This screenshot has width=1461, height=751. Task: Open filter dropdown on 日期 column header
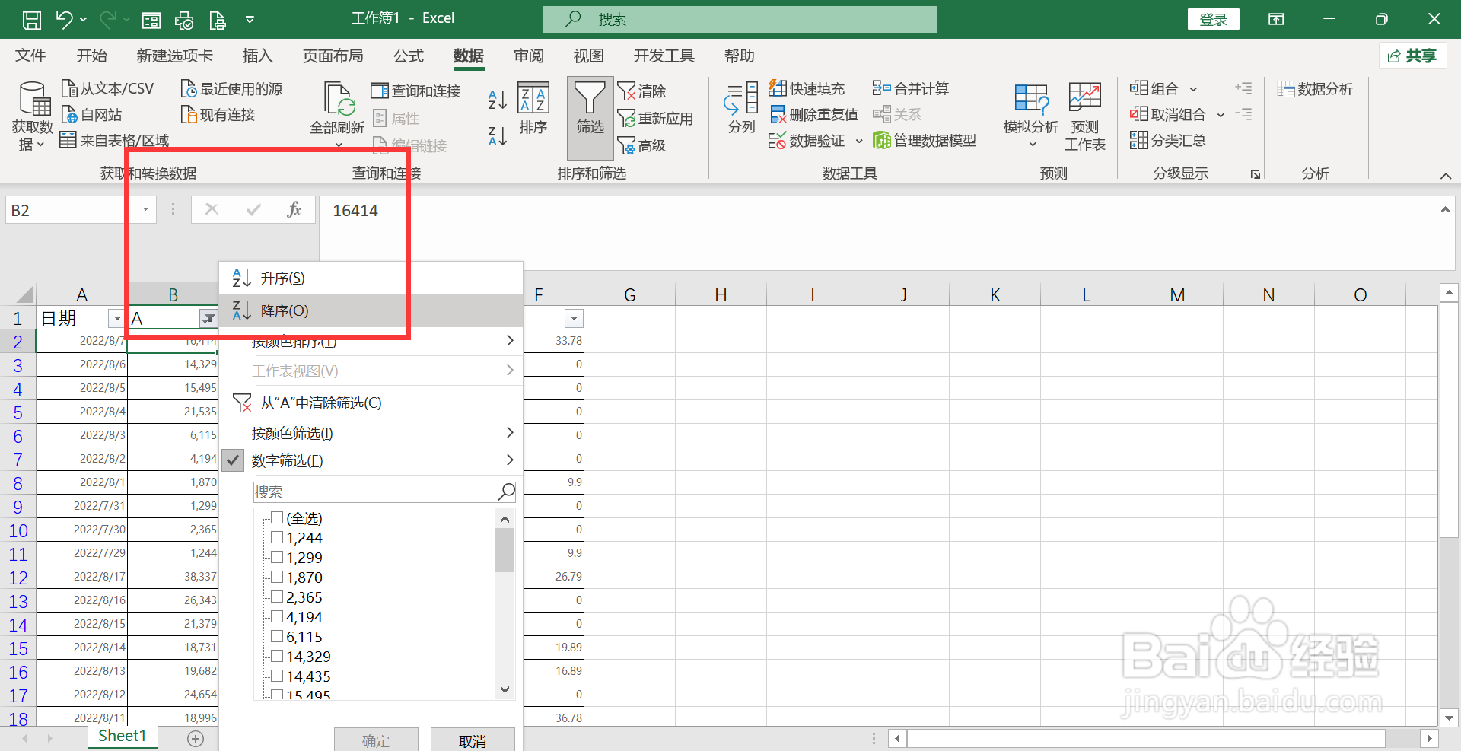[116, 318]
